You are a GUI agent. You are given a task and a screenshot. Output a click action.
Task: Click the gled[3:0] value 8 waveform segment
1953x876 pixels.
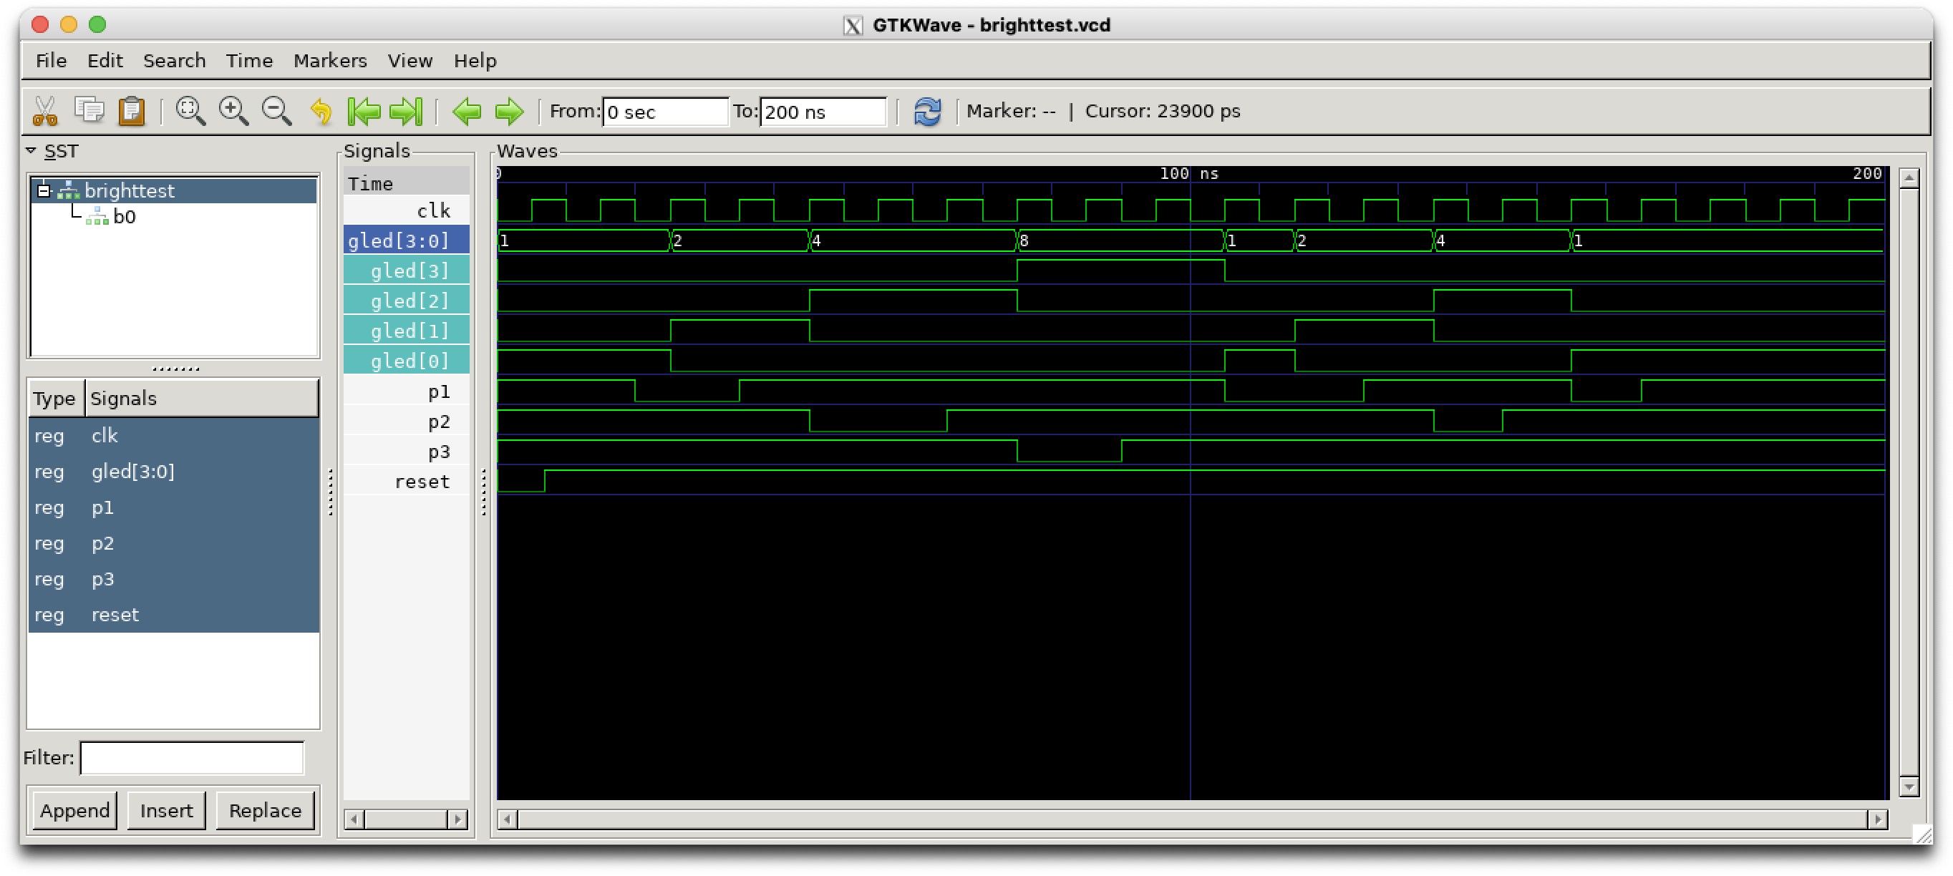1120,240
